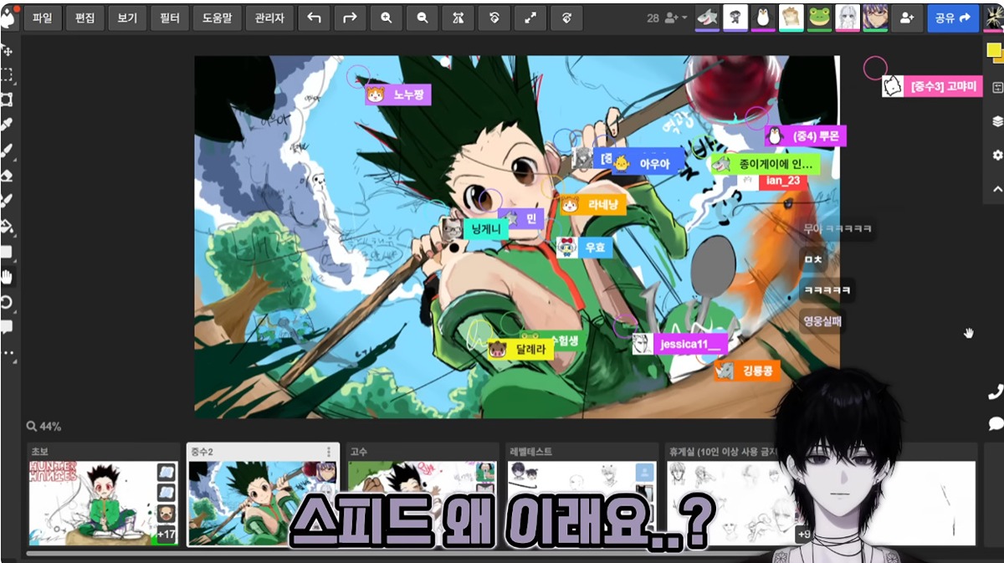1004x563 pixels.
Task: Open the 중수2 board options menu
Action: [x=329, y=452]
